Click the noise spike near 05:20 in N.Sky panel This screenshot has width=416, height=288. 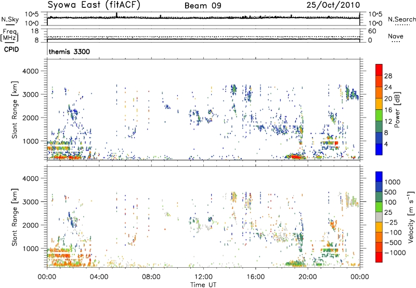(x=116, y=15)
